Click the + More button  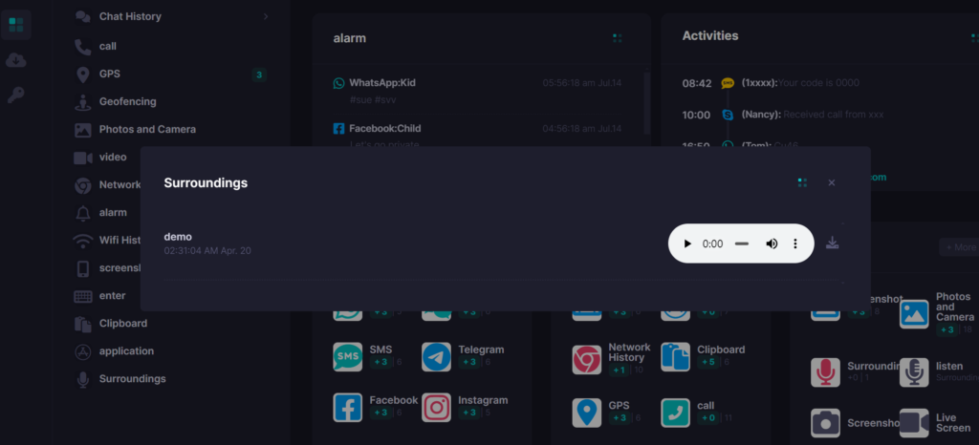coord(959,246)
